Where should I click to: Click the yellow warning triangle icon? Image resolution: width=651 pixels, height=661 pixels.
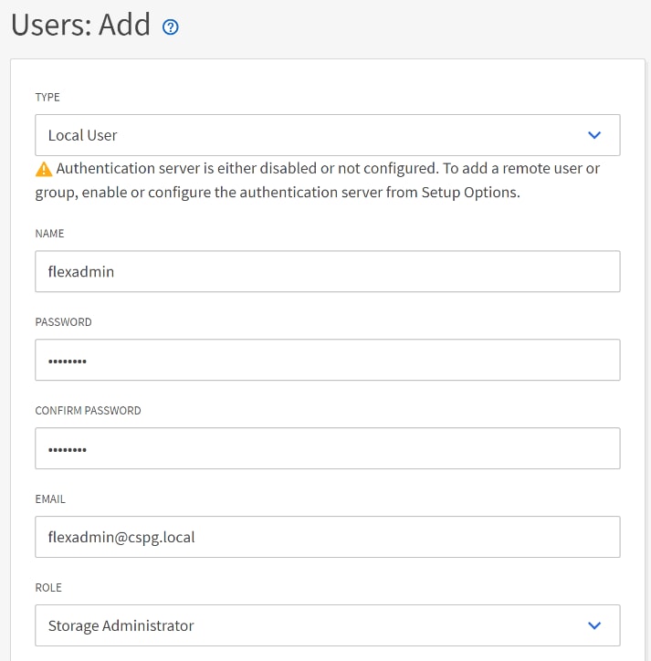coord(44,169)
